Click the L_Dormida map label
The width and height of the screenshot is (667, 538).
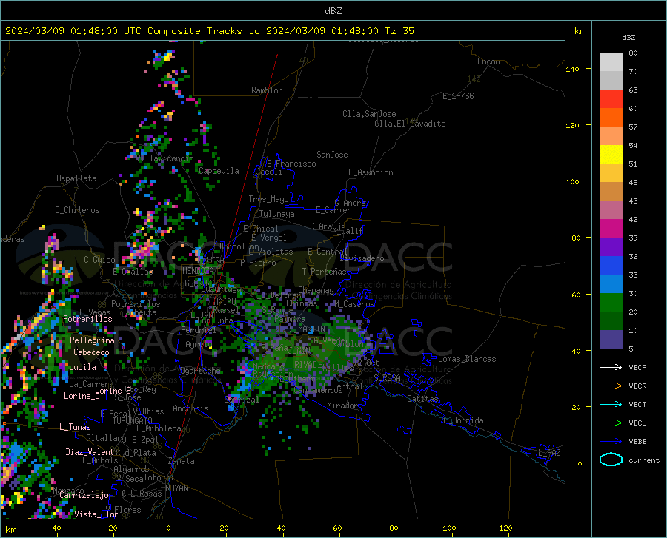tap(463, 420)
